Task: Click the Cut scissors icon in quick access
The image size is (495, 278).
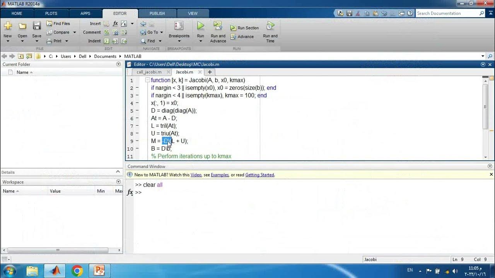Action: point(357,13)
